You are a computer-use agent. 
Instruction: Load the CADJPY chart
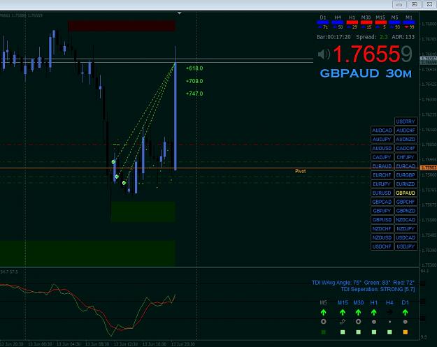coord(382,157)
